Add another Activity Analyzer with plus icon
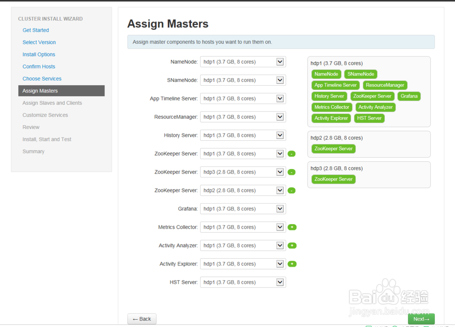Screen dimensions: 455x327 [x=292, y=245]
